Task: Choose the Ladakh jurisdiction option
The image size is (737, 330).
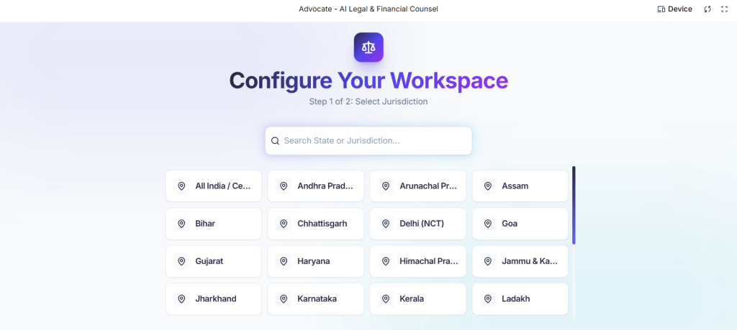Action: tap(520, 299)
